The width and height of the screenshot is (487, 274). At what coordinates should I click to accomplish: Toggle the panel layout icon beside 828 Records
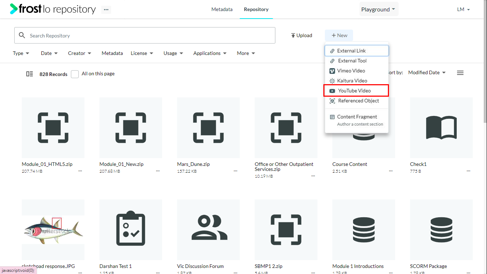coord(30,74)
